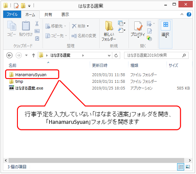
Task: Click the アプリケーション type cell
Action: point(142,88)
